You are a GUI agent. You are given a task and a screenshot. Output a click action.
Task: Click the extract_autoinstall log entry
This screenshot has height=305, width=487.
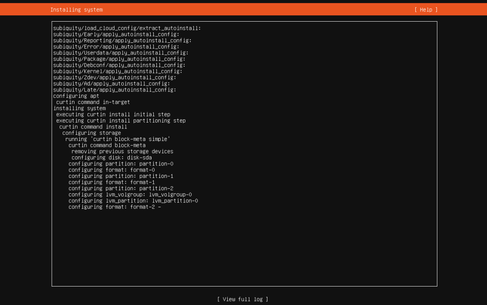(127, 28)
